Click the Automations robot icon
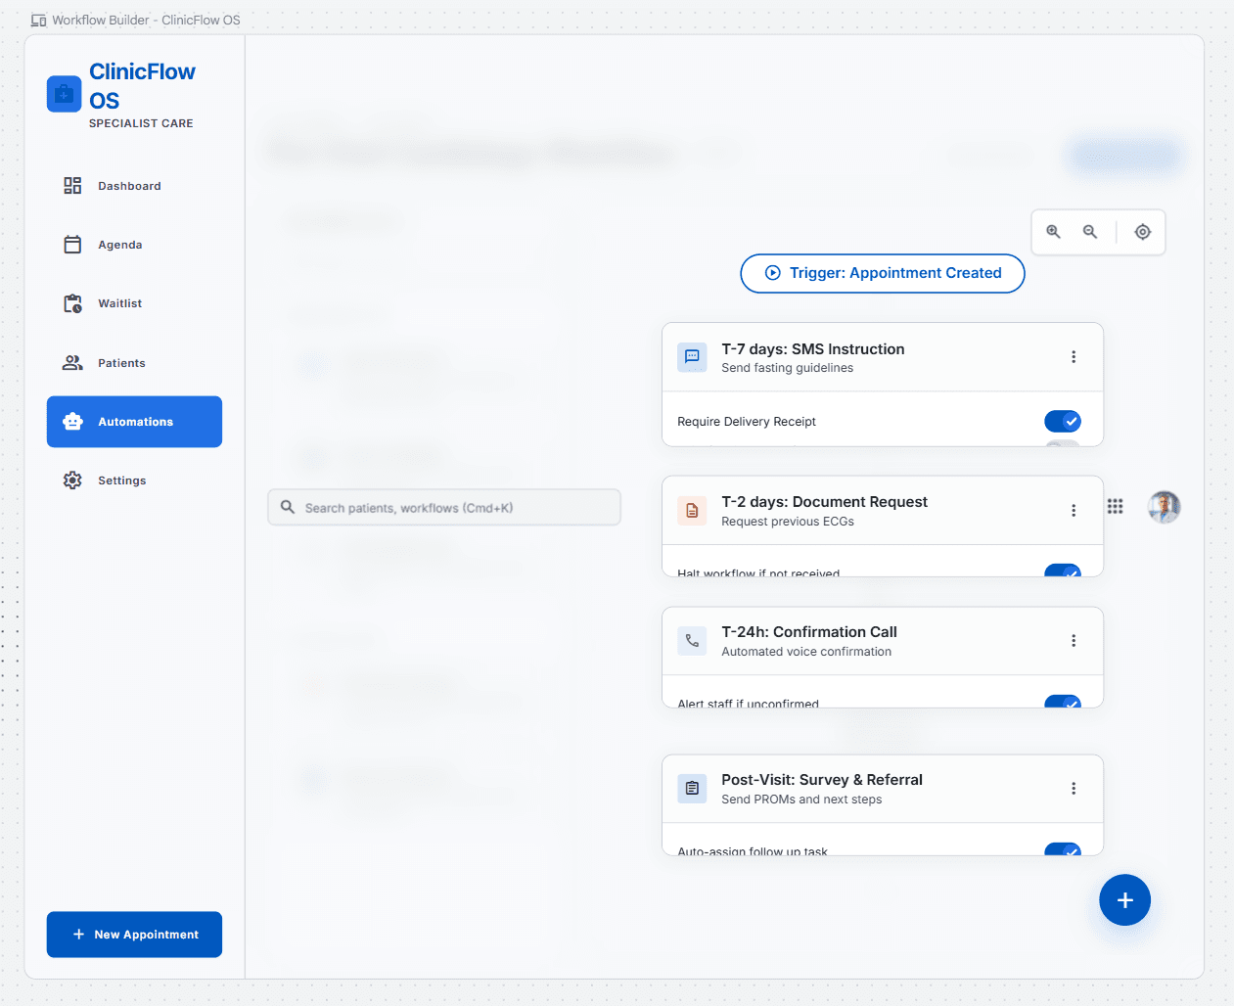 (72, 422)
